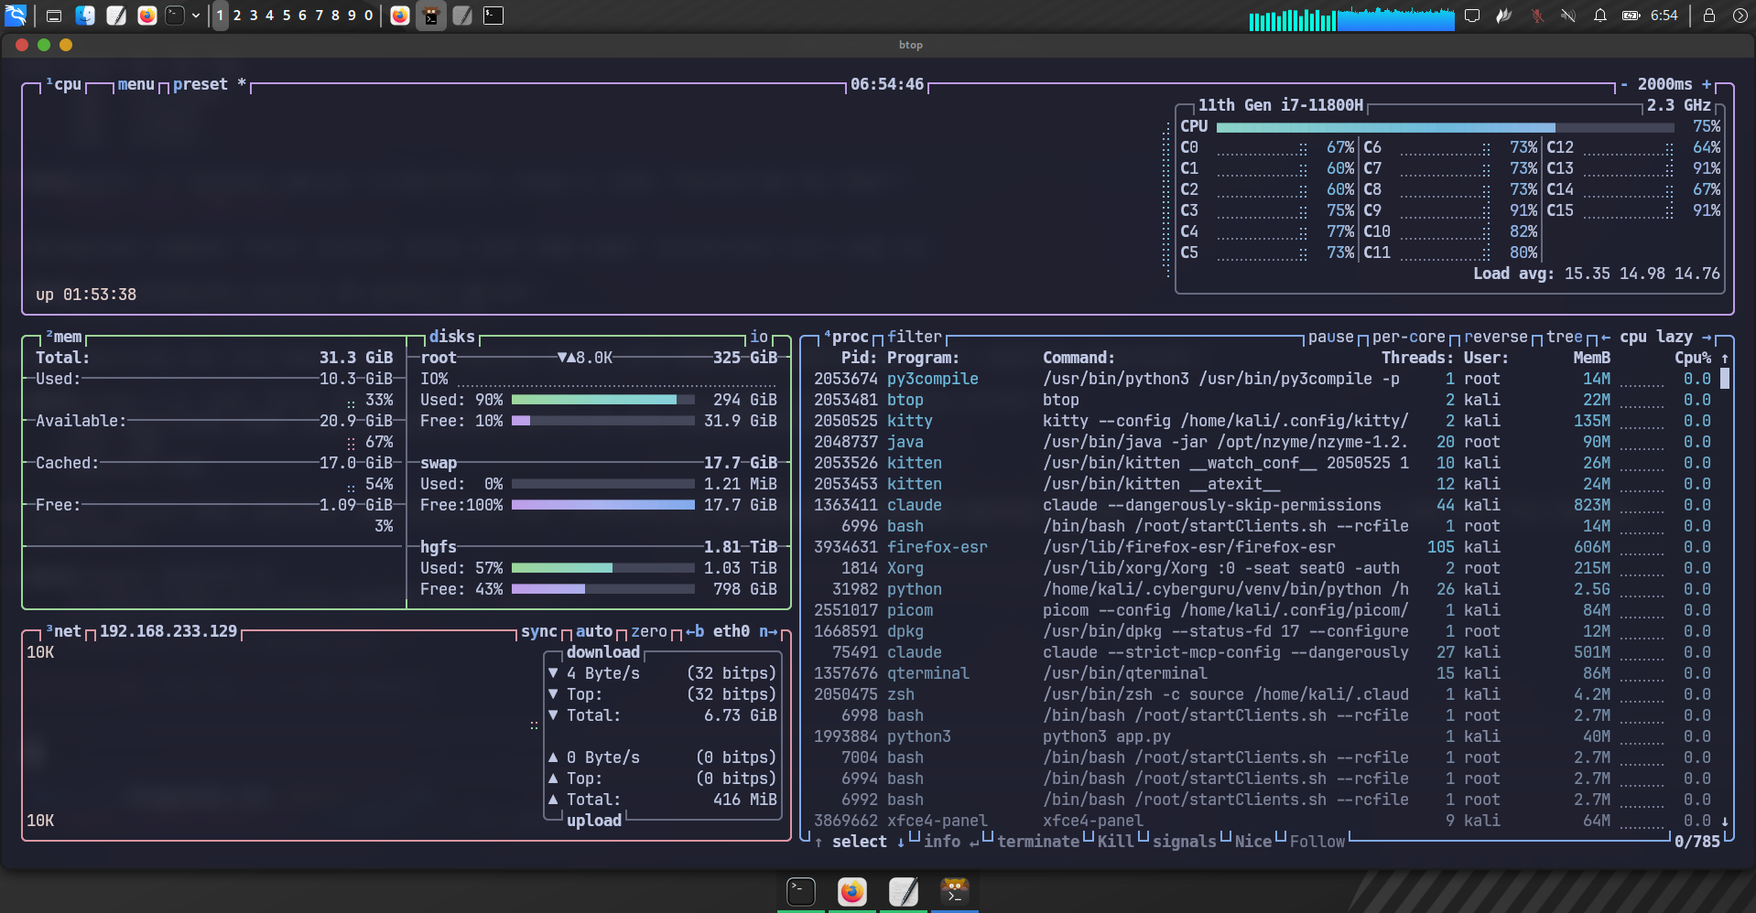Viewport: 1756px width, 913px height.
Task: Click the 6:54 panel clock
Action: [1664, 16]
